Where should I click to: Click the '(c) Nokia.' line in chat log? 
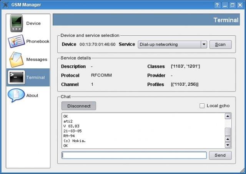click(75, 141)
